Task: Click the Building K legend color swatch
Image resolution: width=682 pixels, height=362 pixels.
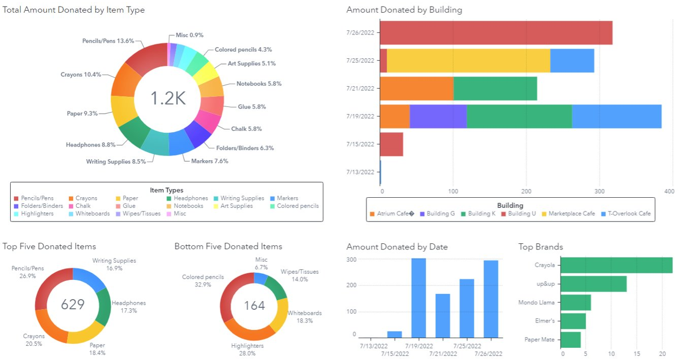Action: [x=464, y=213]
